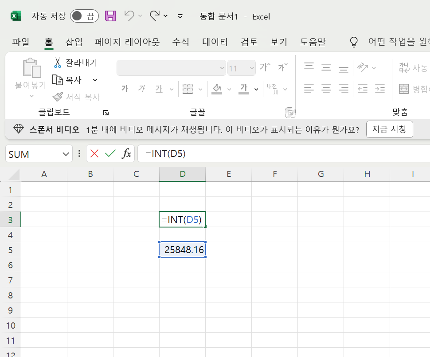The height and width of the screenshot is (357, 430).
Task: Open Customize Quick Access Toolbar menu
Action: tap(180, 16)
